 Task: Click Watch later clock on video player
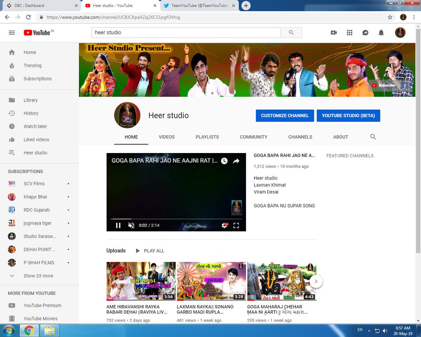[224, 161]
